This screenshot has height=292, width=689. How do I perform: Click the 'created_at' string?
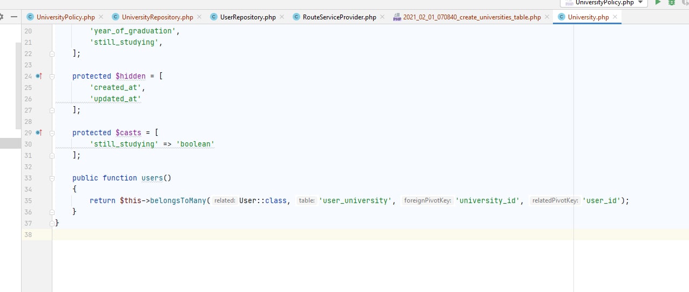116,87
